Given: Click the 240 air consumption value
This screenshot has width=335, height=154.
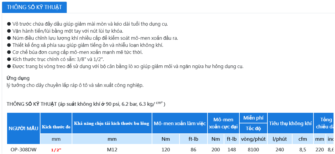Looking at the screenshot, I should (x=280, y=150).
